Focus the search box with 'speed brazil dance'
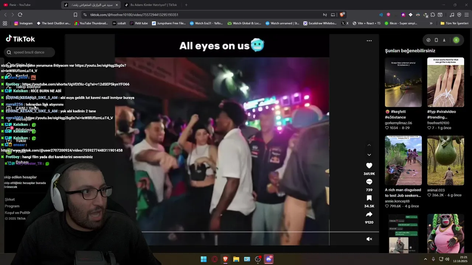472x265 pixels. click(29, 52)
